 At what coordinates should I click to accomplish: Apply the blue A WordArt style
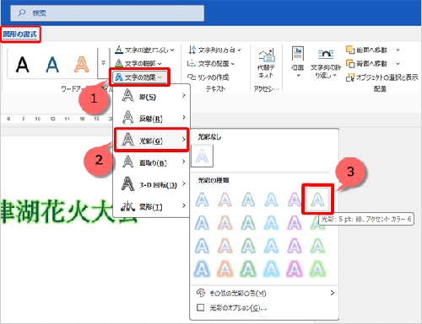tap(52, 64)
